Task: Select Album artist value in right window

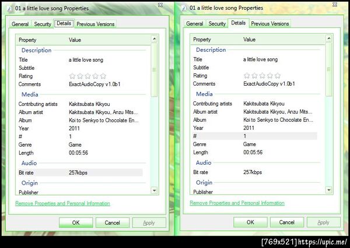Action: (278, 112)
